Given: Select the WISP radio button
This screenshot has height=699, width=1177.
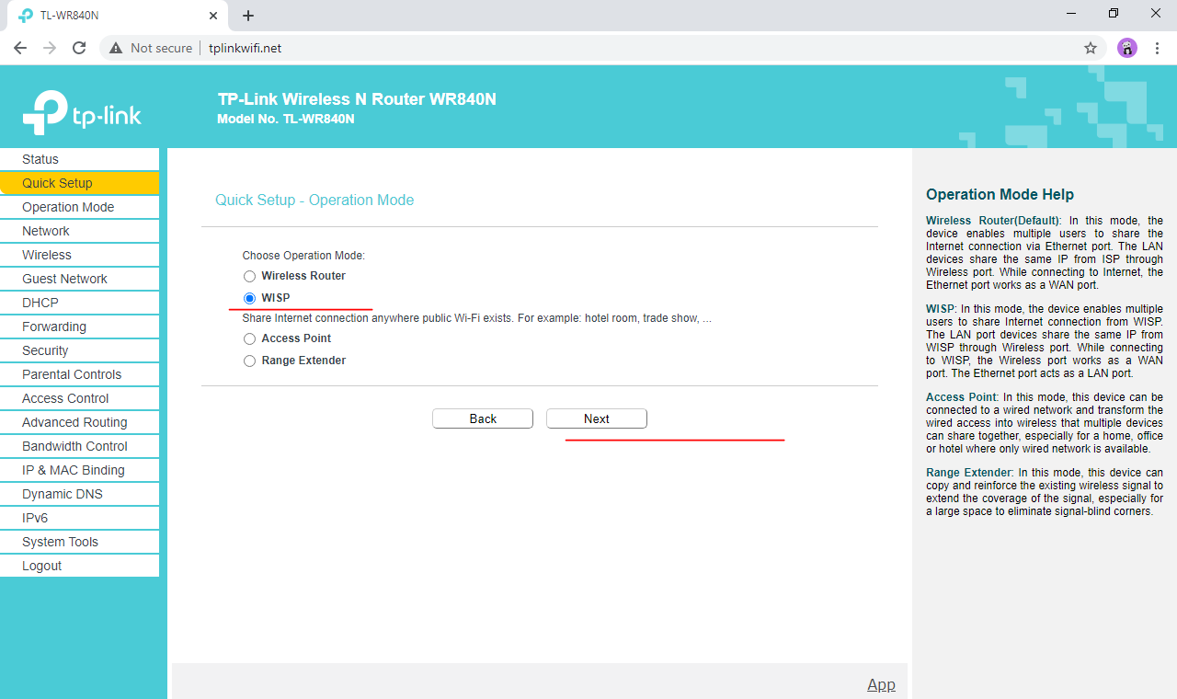Looking at the screenshot, I should [249, 298].
